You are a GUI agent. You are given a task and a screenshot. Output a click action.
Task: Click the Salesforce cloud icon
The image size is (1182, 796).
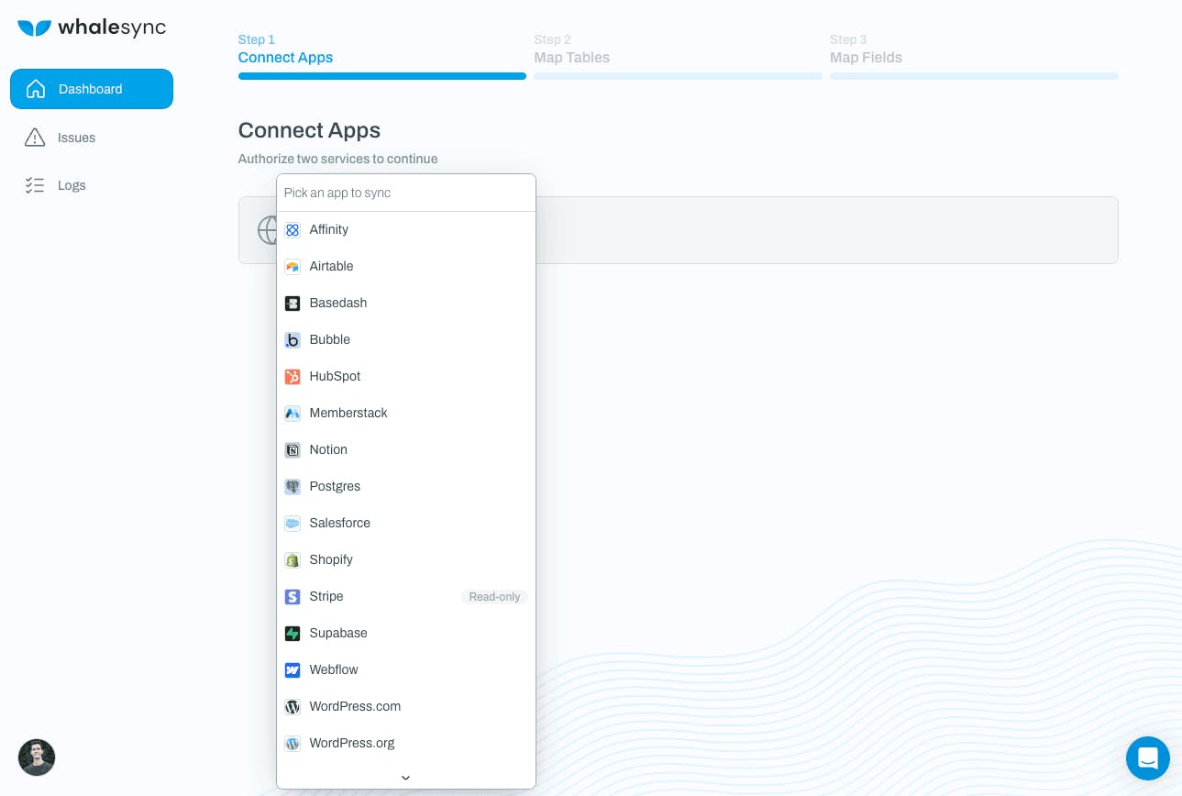click(x=293, y=524)
